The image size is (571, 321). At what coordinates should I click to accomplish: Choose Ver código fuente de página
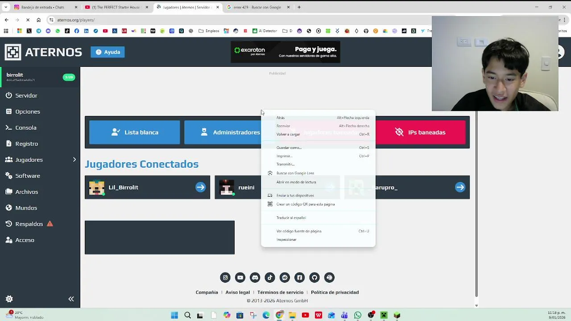(x=318, y=231)
